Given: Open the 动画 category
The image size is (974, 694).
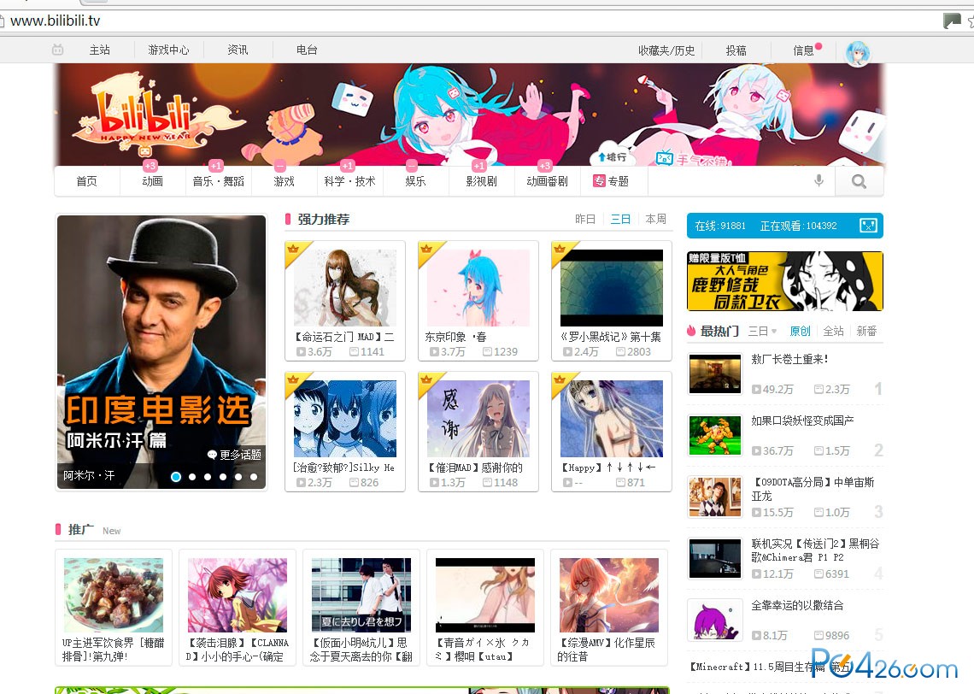Looking at the screenshot, I should click(152, 181).
